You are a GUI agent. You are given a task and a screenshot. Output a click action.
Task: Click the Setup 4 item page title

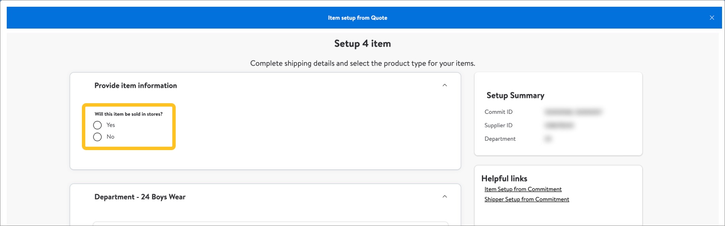[362, 43]
